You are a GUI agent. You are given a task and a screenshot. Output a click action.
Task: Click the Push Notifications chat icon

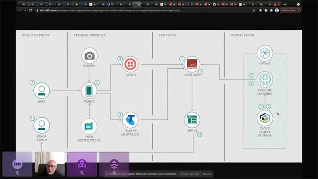pos(89,126)
